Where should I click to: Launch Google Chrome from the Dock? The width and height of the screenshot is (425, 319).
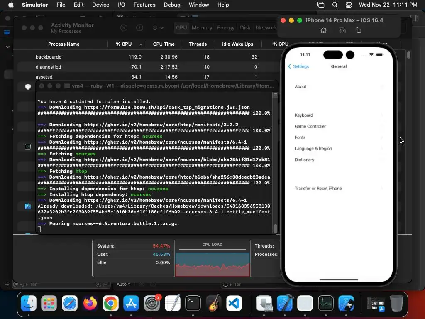click(x=110, y=303)
